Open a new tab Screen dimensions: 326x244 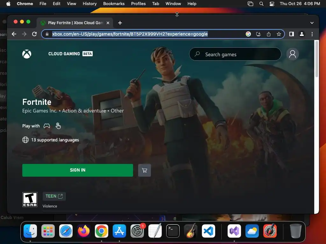tap(120, 23)
